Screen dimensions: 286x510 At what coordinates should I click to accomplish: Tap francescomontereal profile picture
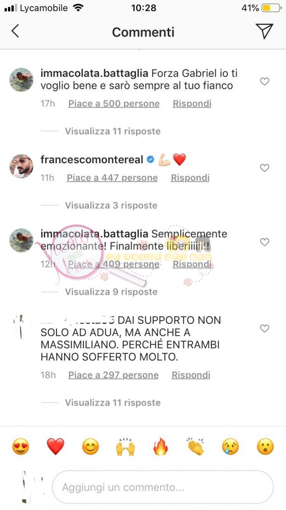coord(21,166)
